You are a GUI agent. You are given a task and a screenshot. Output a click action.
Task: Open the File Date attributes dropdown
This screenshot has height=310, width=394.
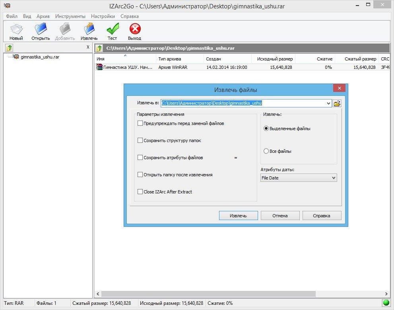tap(299, 178)
